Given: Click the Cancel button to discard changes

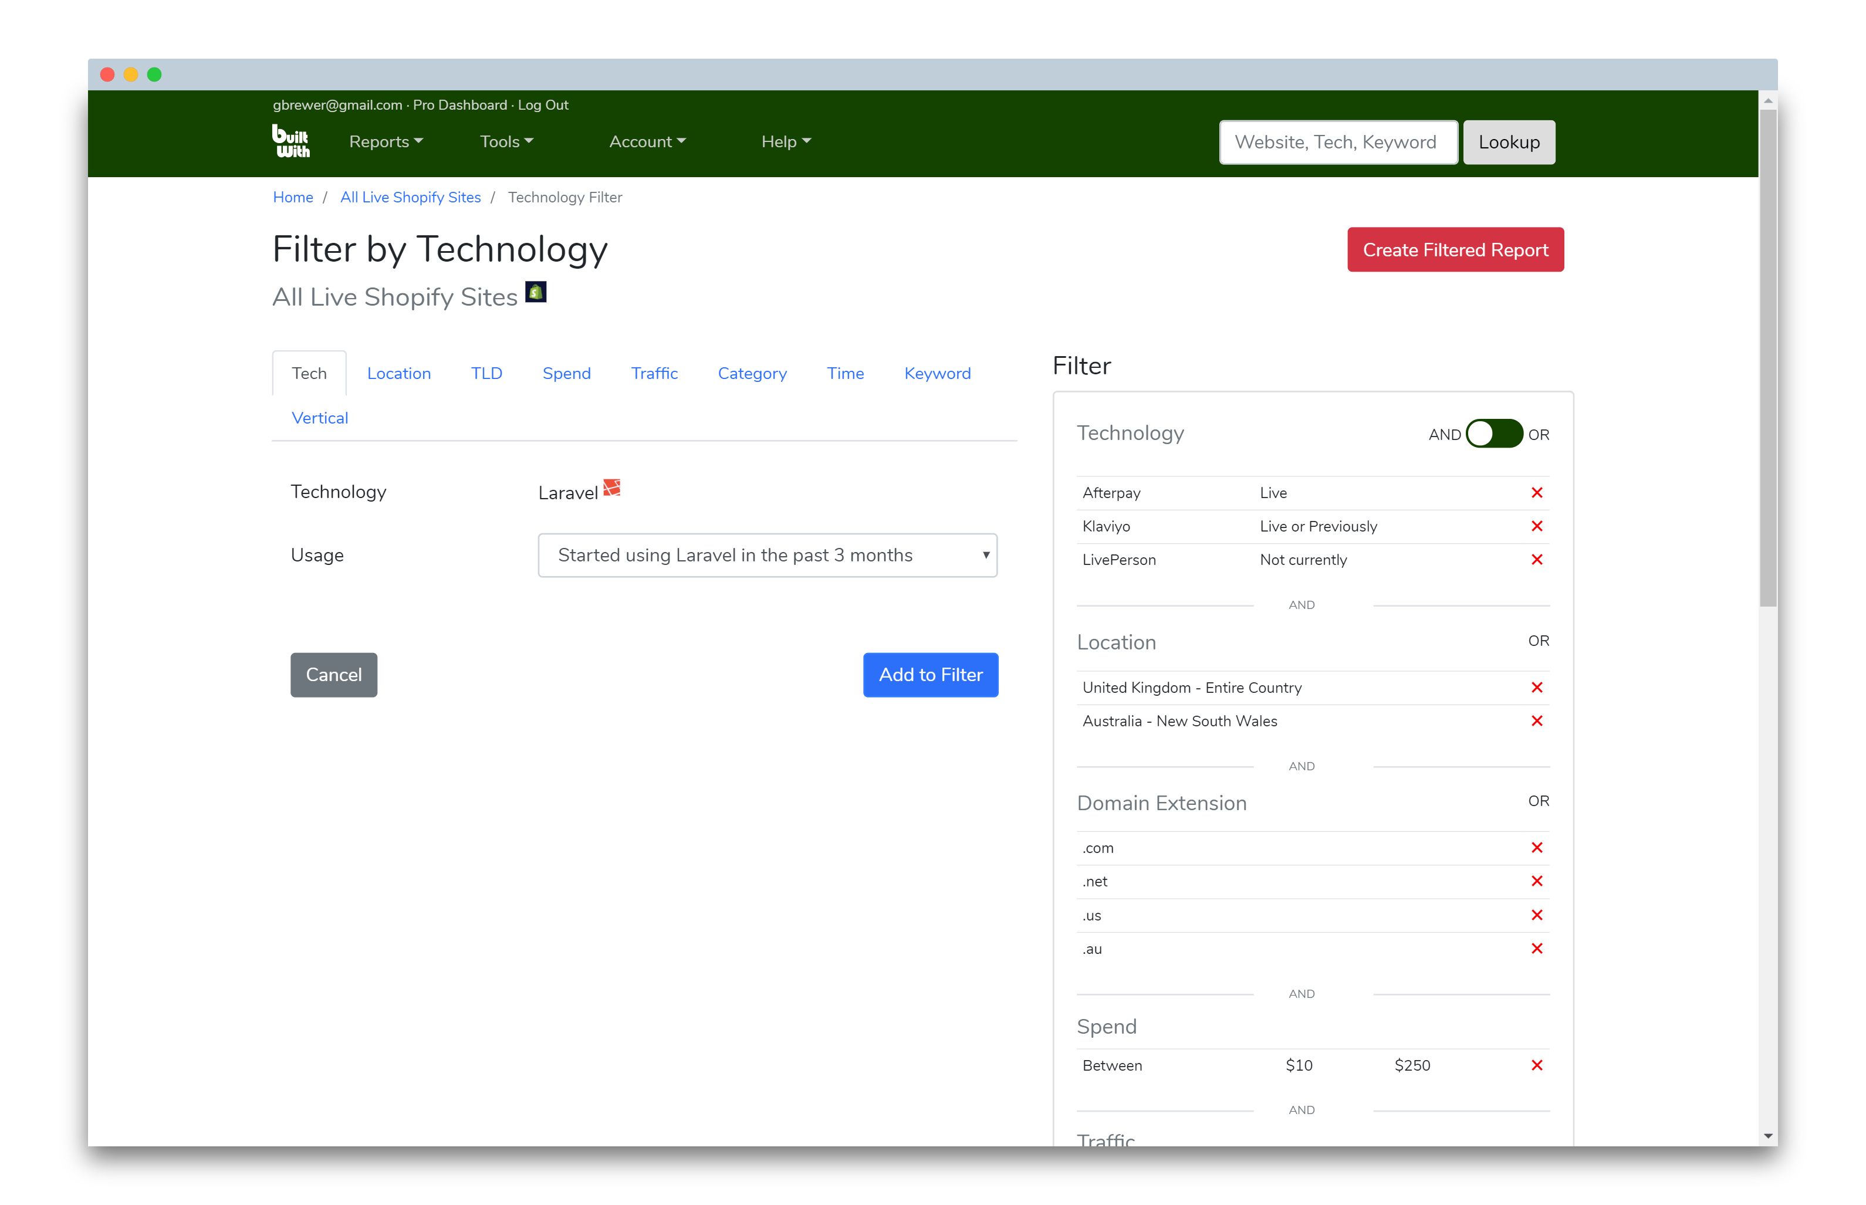Looking at the screenshot, I should [x=333, y=675].
